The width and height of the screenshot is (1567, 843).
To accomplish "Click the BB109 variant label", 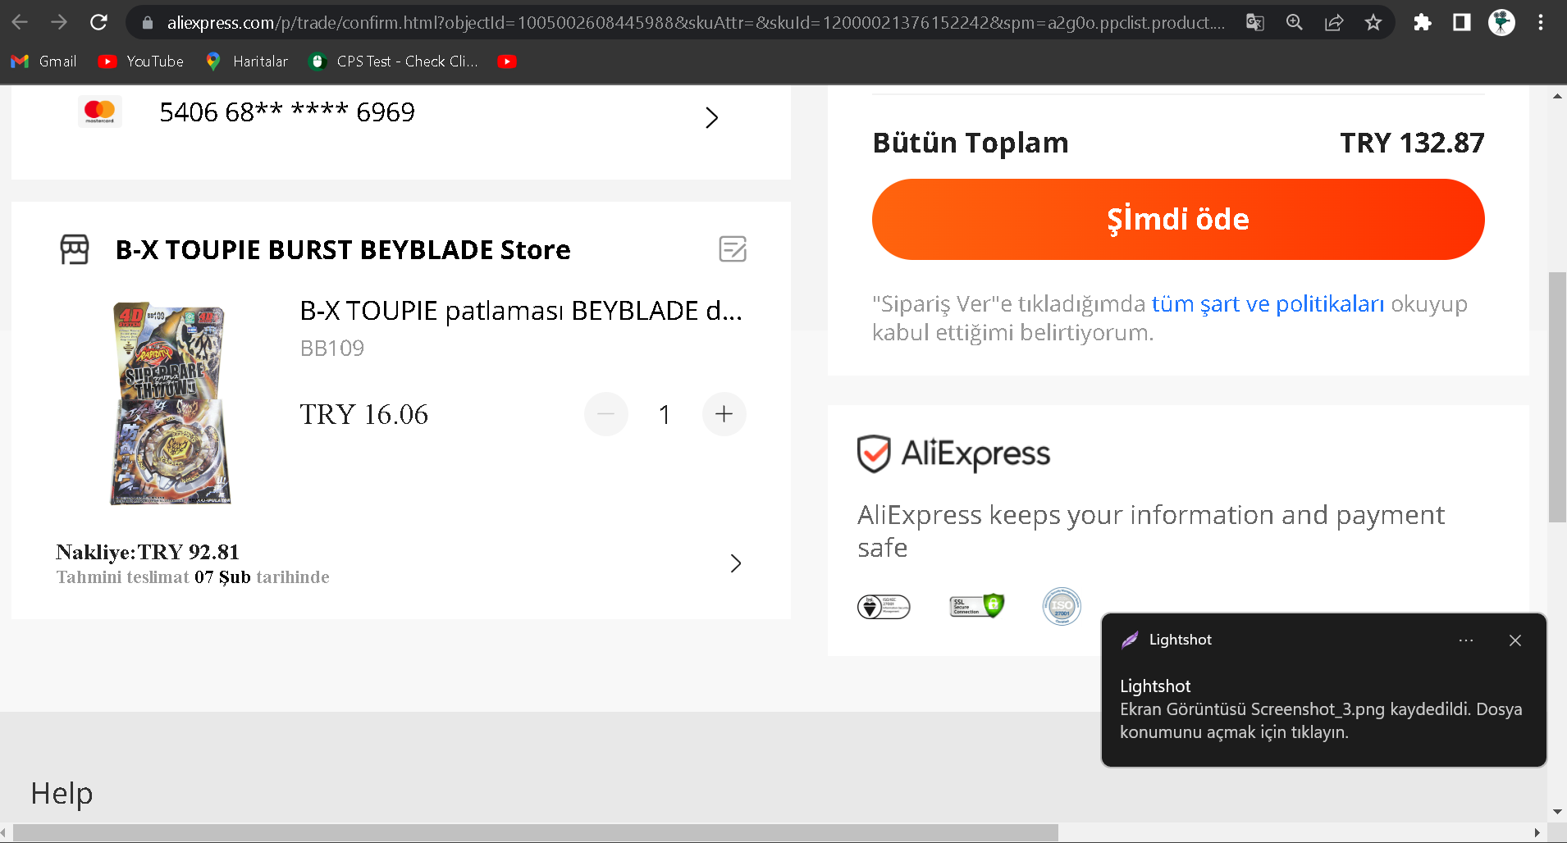I will (x=332, y=349).
